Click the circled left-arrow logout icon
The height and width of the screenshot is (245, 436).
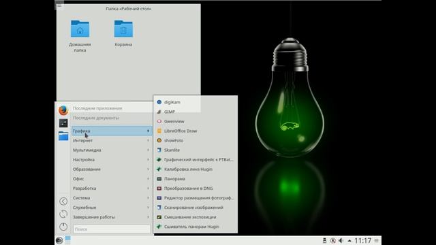tap(63, 201)
